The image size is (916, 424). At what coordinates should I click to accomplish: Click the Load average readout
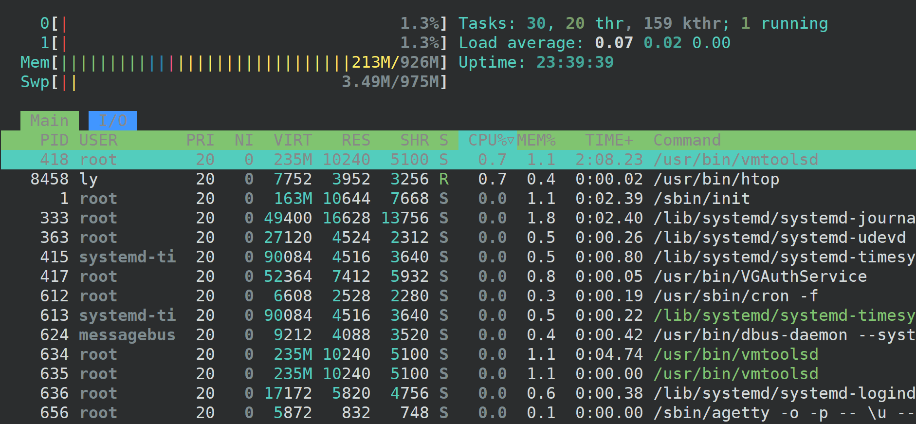[x=594, y=43]
